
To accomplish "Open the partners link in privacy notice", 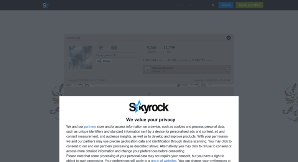I will pyautogui.click(x=90, y=127).
